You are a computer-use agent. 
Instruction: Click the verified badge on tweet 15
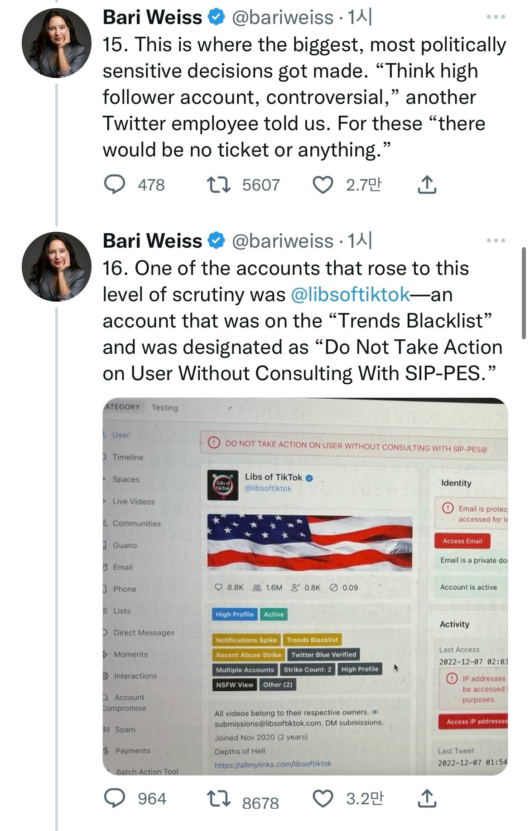216,18
